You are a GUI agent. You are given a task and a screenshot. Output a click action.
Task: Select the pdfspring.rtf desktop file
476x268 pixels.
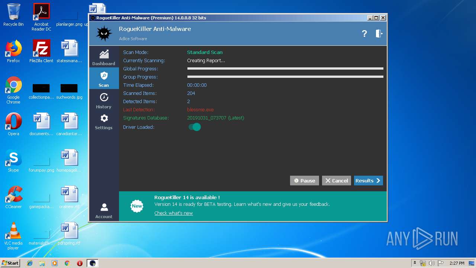[69, 234]
